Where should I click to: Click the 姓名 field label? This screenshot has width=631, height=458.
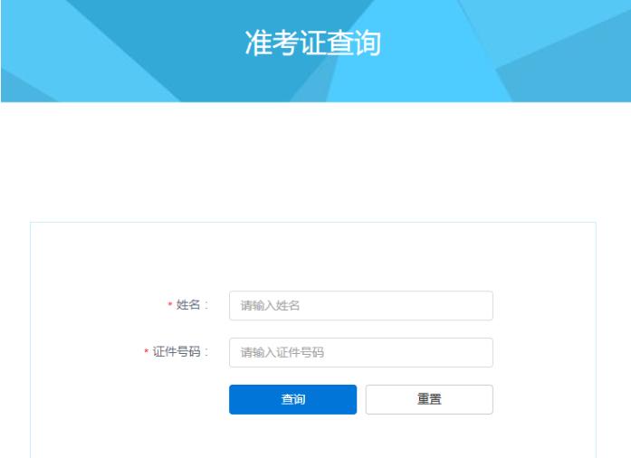pyautogui.click(x=187, y=306)
